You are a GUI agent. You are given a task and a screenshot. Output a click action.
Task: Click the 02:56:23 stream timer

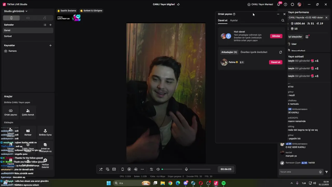[x=226, y=169]
